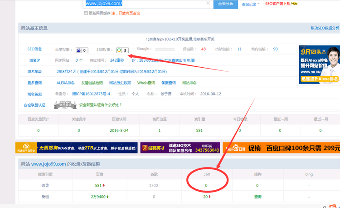The width and height of the screenshot is (340, 208).
Task: Click Baidu indexed count 581 in 收录 row
Action: click(98, 185)
